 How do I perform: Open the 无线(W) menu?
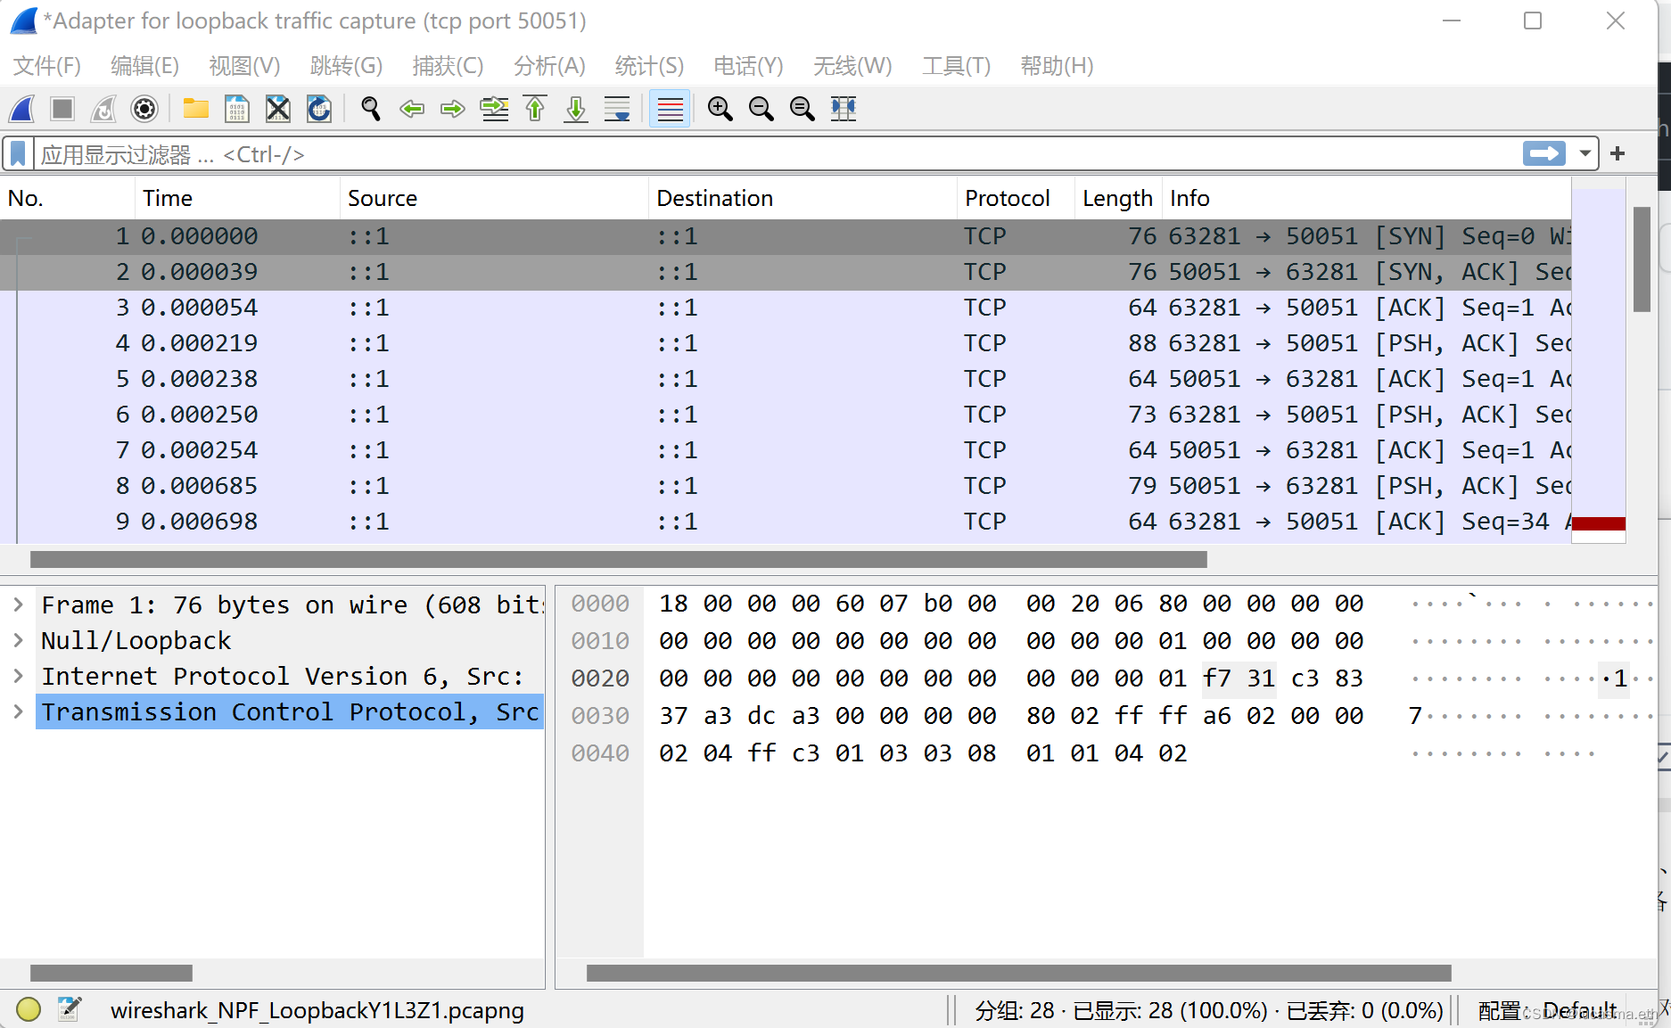pyautogui.click(x=852, y=66)
